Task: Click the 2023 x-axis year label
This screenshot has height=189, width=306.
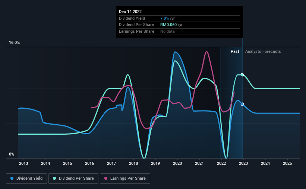Action: pos(243,163)
